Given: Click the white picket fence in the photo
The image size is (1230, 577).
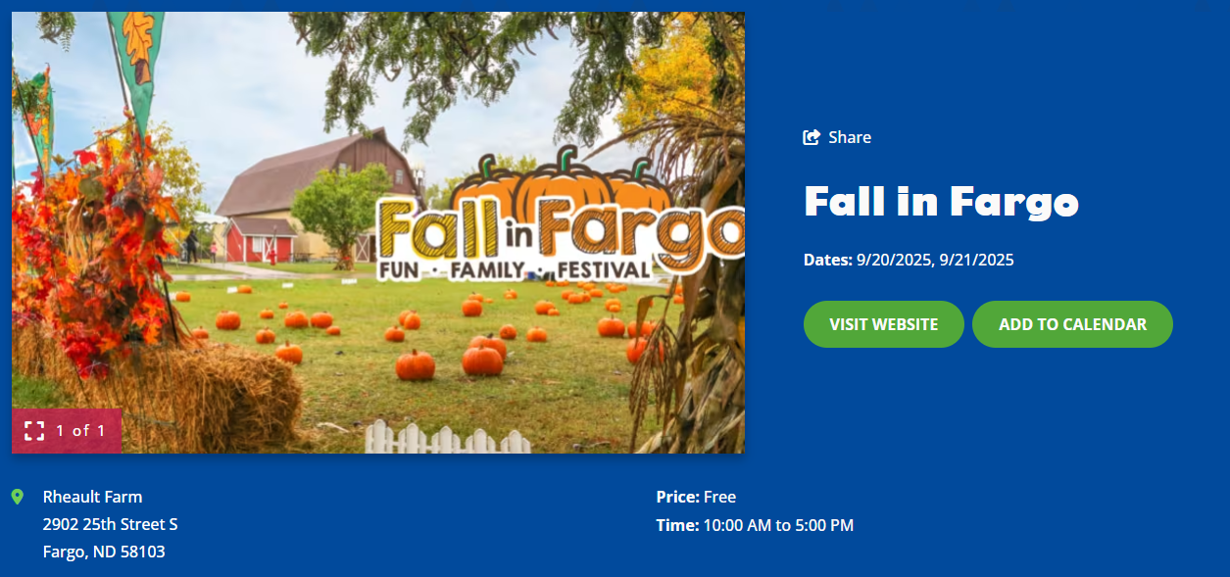Looking at the screenshot, I should 446,438.
